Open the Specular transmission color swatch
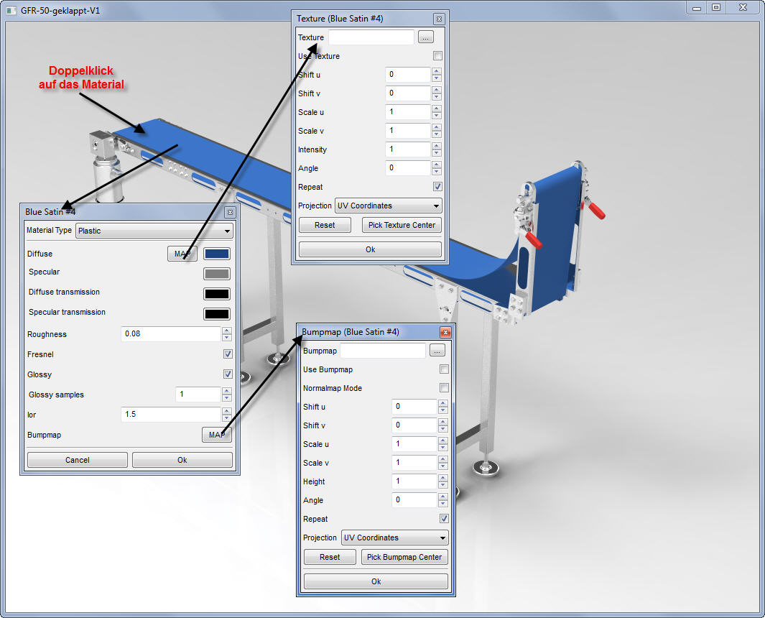765x618 pixels. point(217,314)
